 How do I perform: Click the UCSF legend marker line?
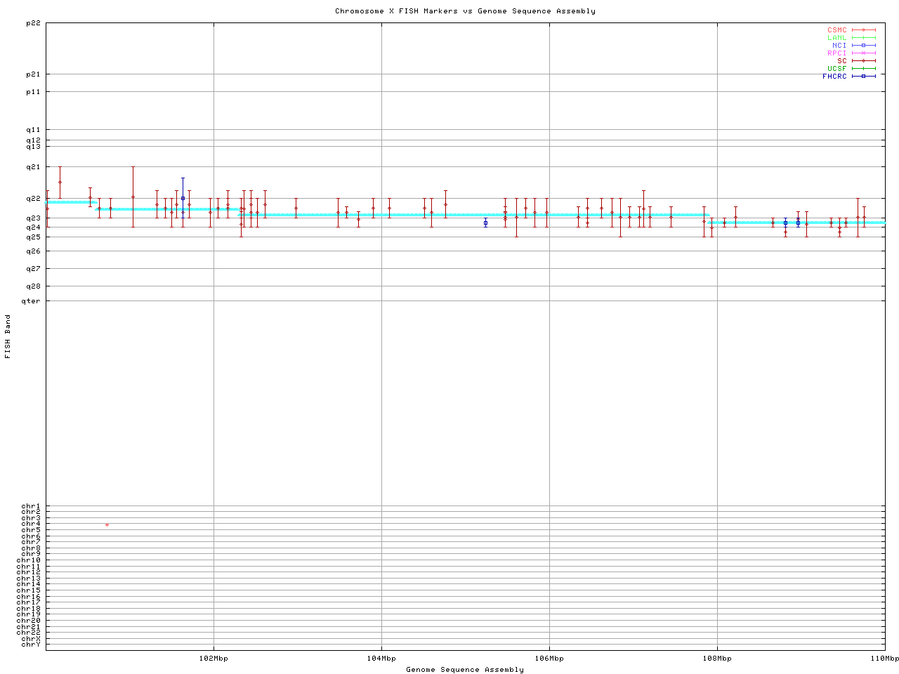[863, 69]
